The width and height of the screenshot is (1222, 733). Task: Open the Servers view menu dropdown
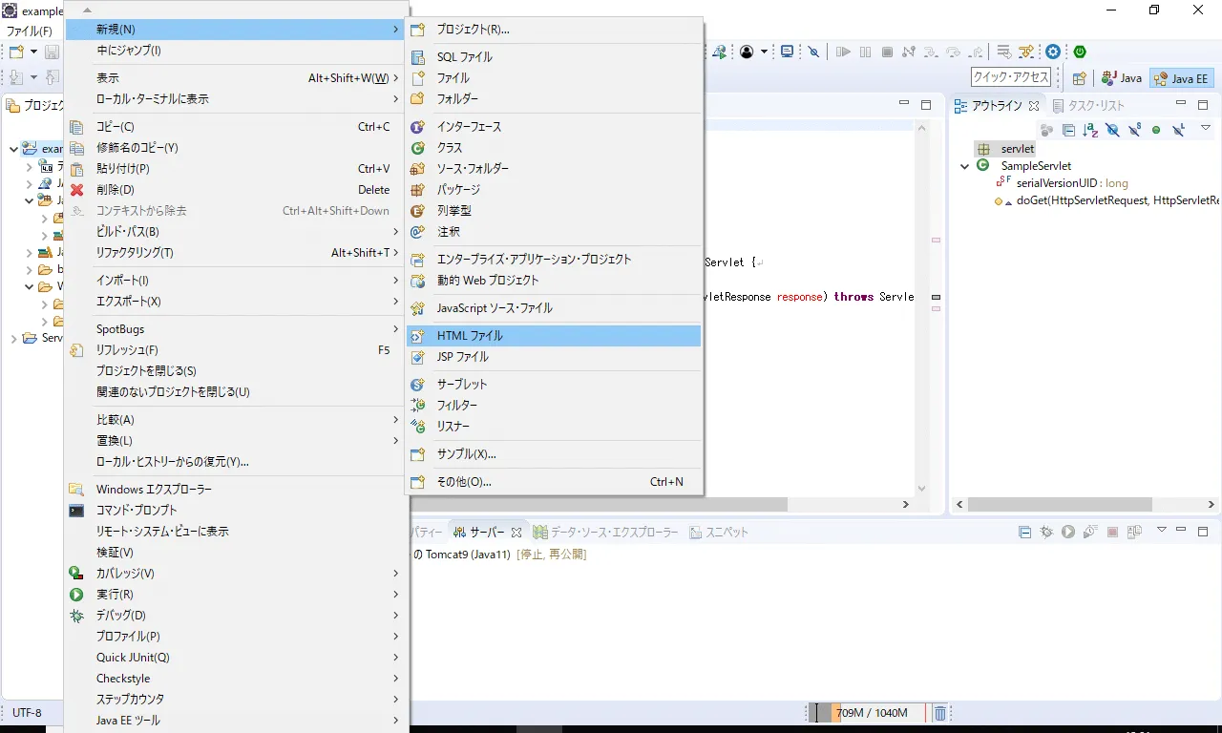[x=1162, y=530]
